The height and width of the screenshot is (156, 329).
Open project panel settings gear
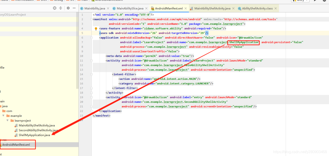(x=68, y=8)
